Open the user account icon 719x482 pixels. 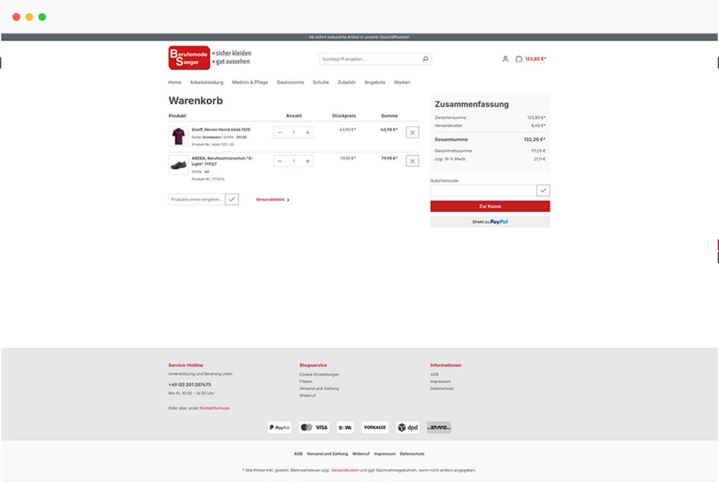(505, 59)
